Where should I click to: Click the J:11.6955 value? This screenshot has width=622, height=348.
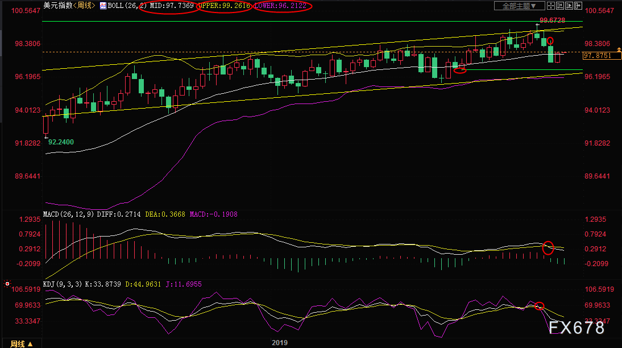(x=184, y=284)
